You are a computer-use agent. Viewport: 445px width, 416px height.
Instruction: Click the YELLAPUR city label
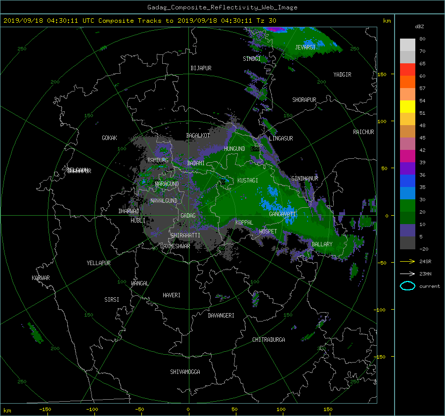[x=98, y=263]
